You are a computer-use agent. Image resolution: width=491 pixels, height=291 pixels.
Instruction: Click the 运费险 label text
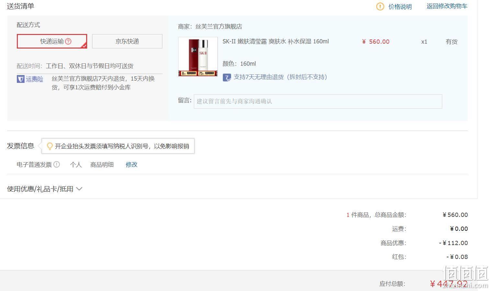(34, 79)
